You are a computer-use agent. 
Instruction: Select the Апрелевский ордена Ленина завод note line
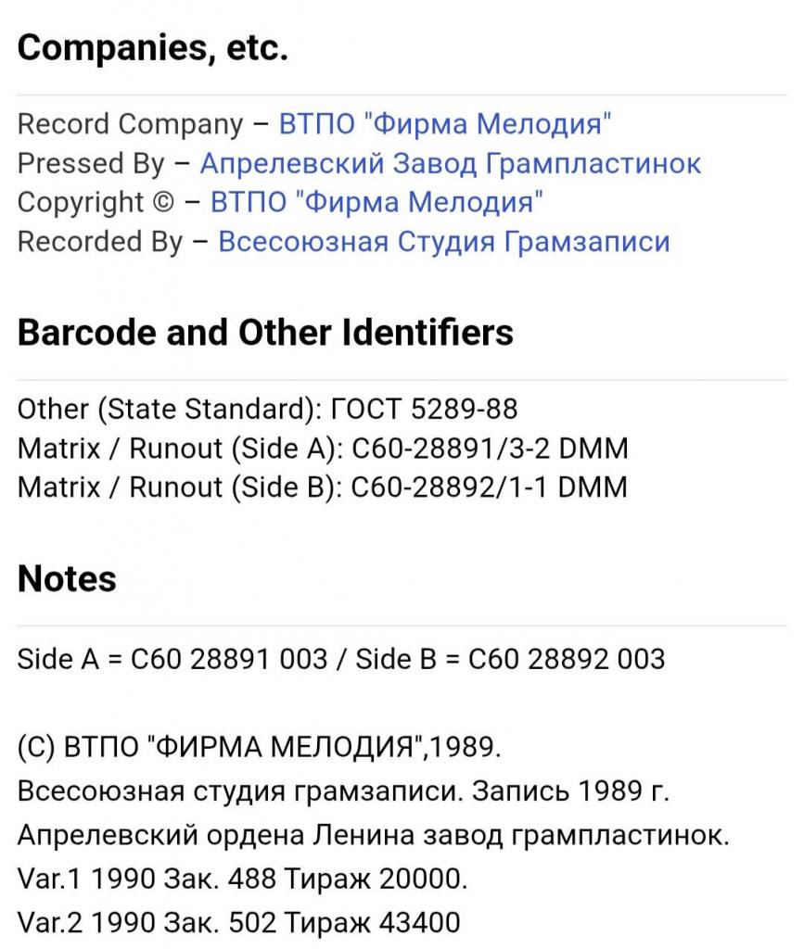[x=374, y=835]
